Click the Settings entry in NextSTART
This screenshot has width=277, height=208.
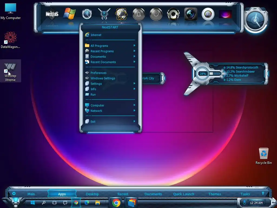click(110, 84)
